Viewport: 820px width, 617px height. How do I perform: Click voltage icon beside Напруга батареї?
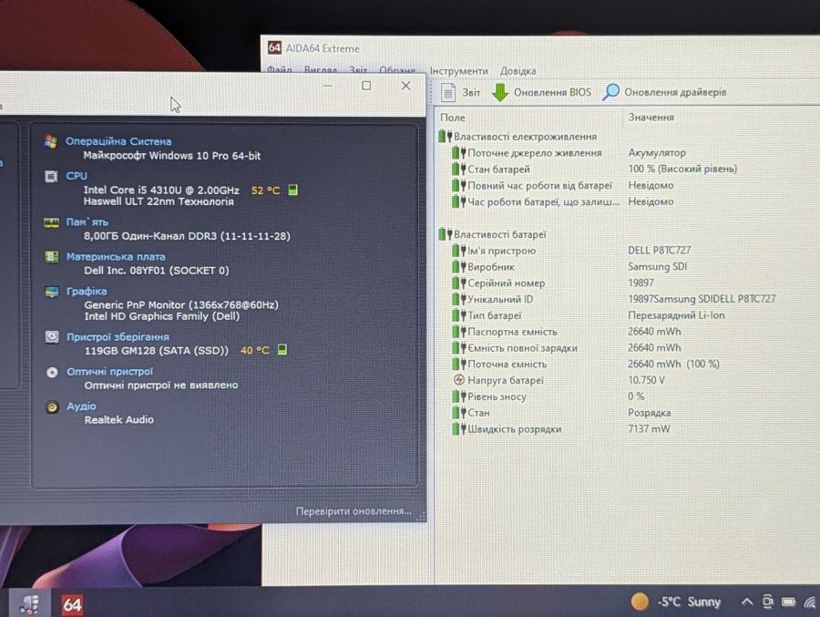click(458, 380)
